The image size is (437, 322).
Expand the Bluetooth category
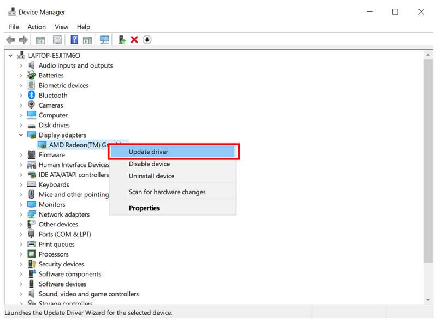[x=21, y=95]
